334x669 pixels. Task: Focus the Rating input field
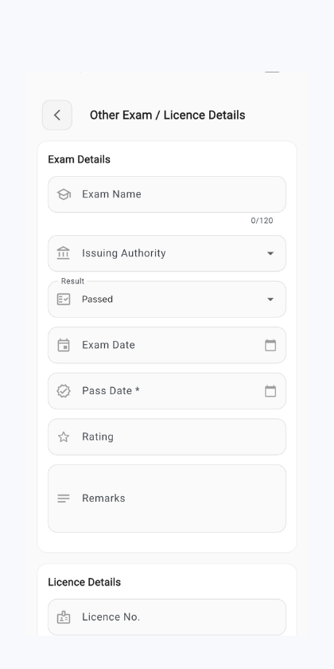167,437
